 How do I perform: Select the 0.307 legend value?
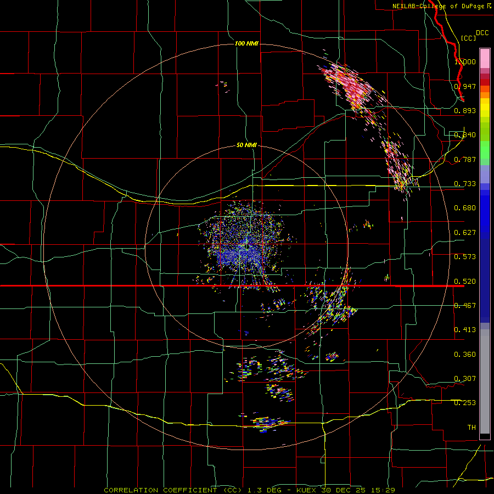pyautogui.click(x=465, y=379)
